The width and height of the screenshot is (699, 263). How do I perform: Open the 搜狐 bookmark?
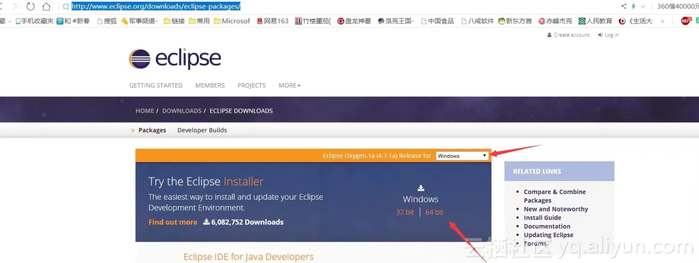[x=107, y=21]
